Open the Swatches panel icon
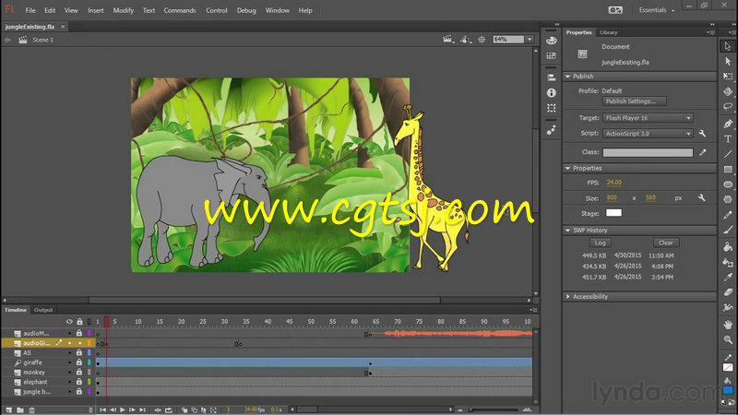Viewport: 738px width, 415px height. pos(551,56)
